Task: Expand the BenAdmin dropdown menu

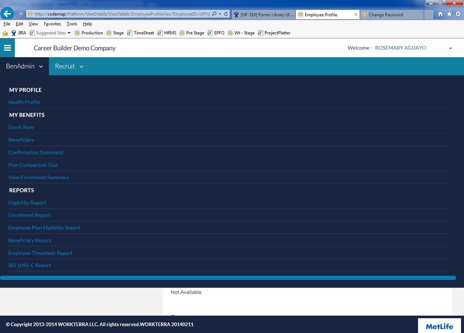Action: 24,66
